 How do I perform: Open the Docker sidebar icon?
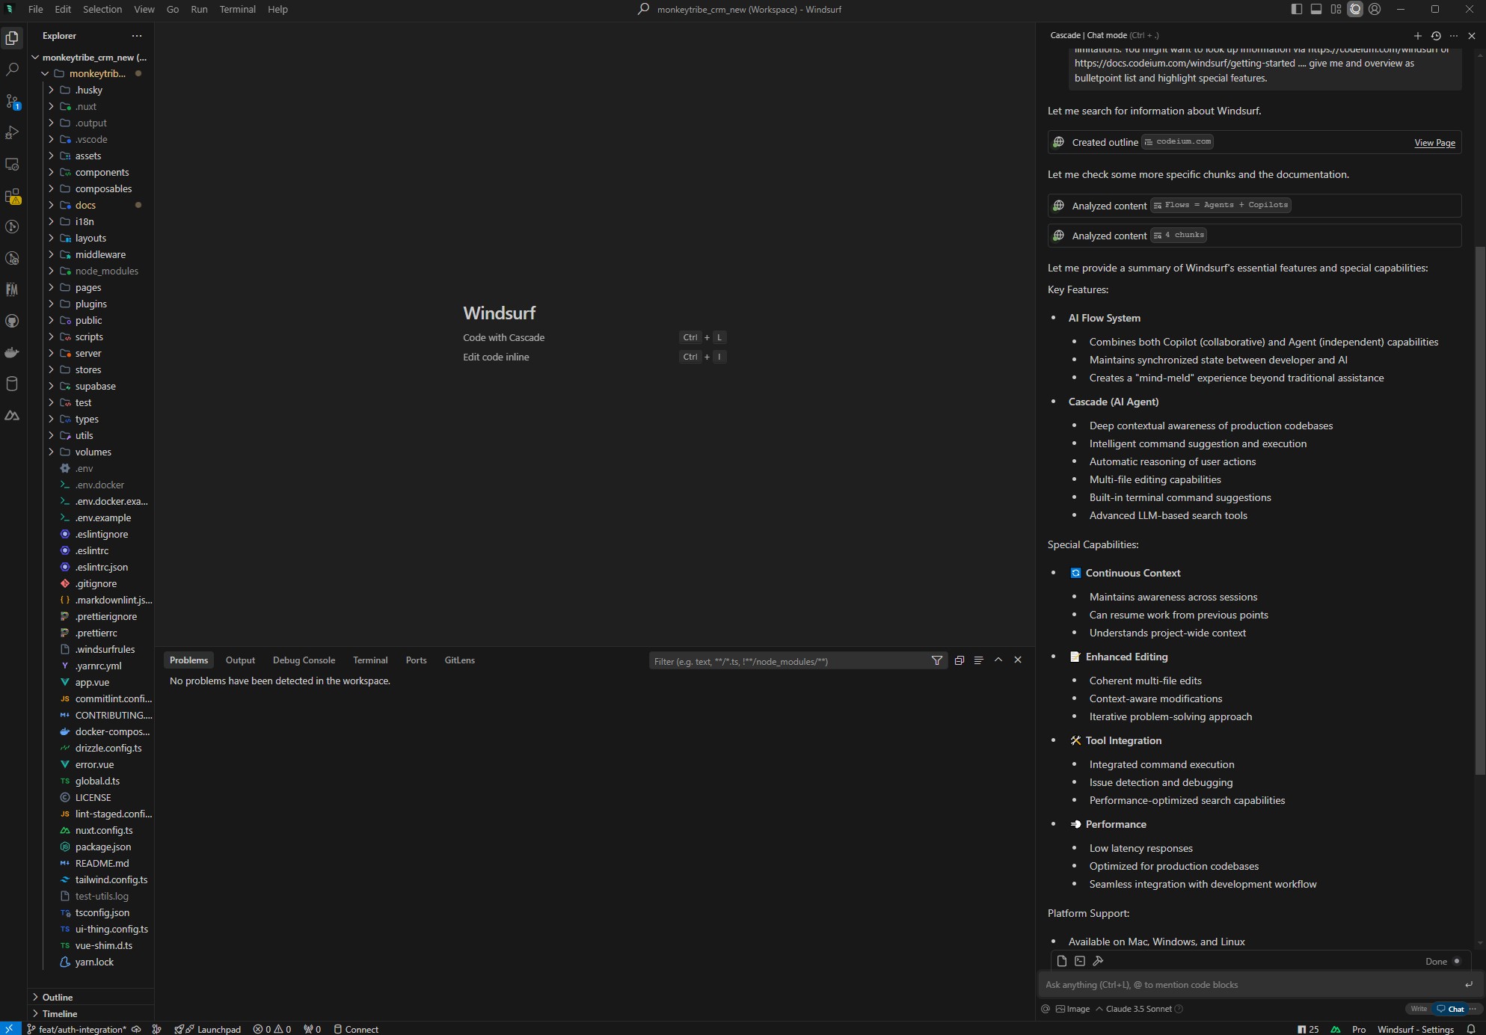tap(12, 352)
